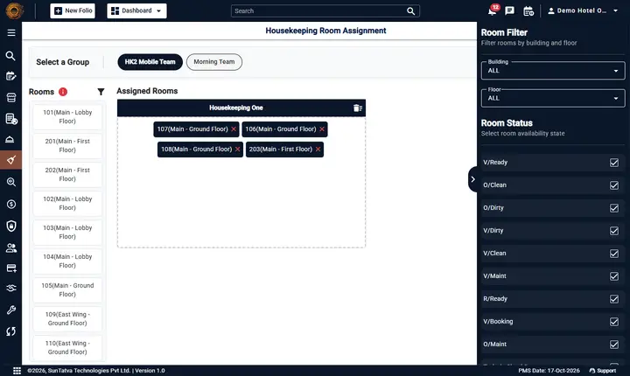
Task: Click the hotel logo in top-left corner
Action: click(x=14, y=10)
